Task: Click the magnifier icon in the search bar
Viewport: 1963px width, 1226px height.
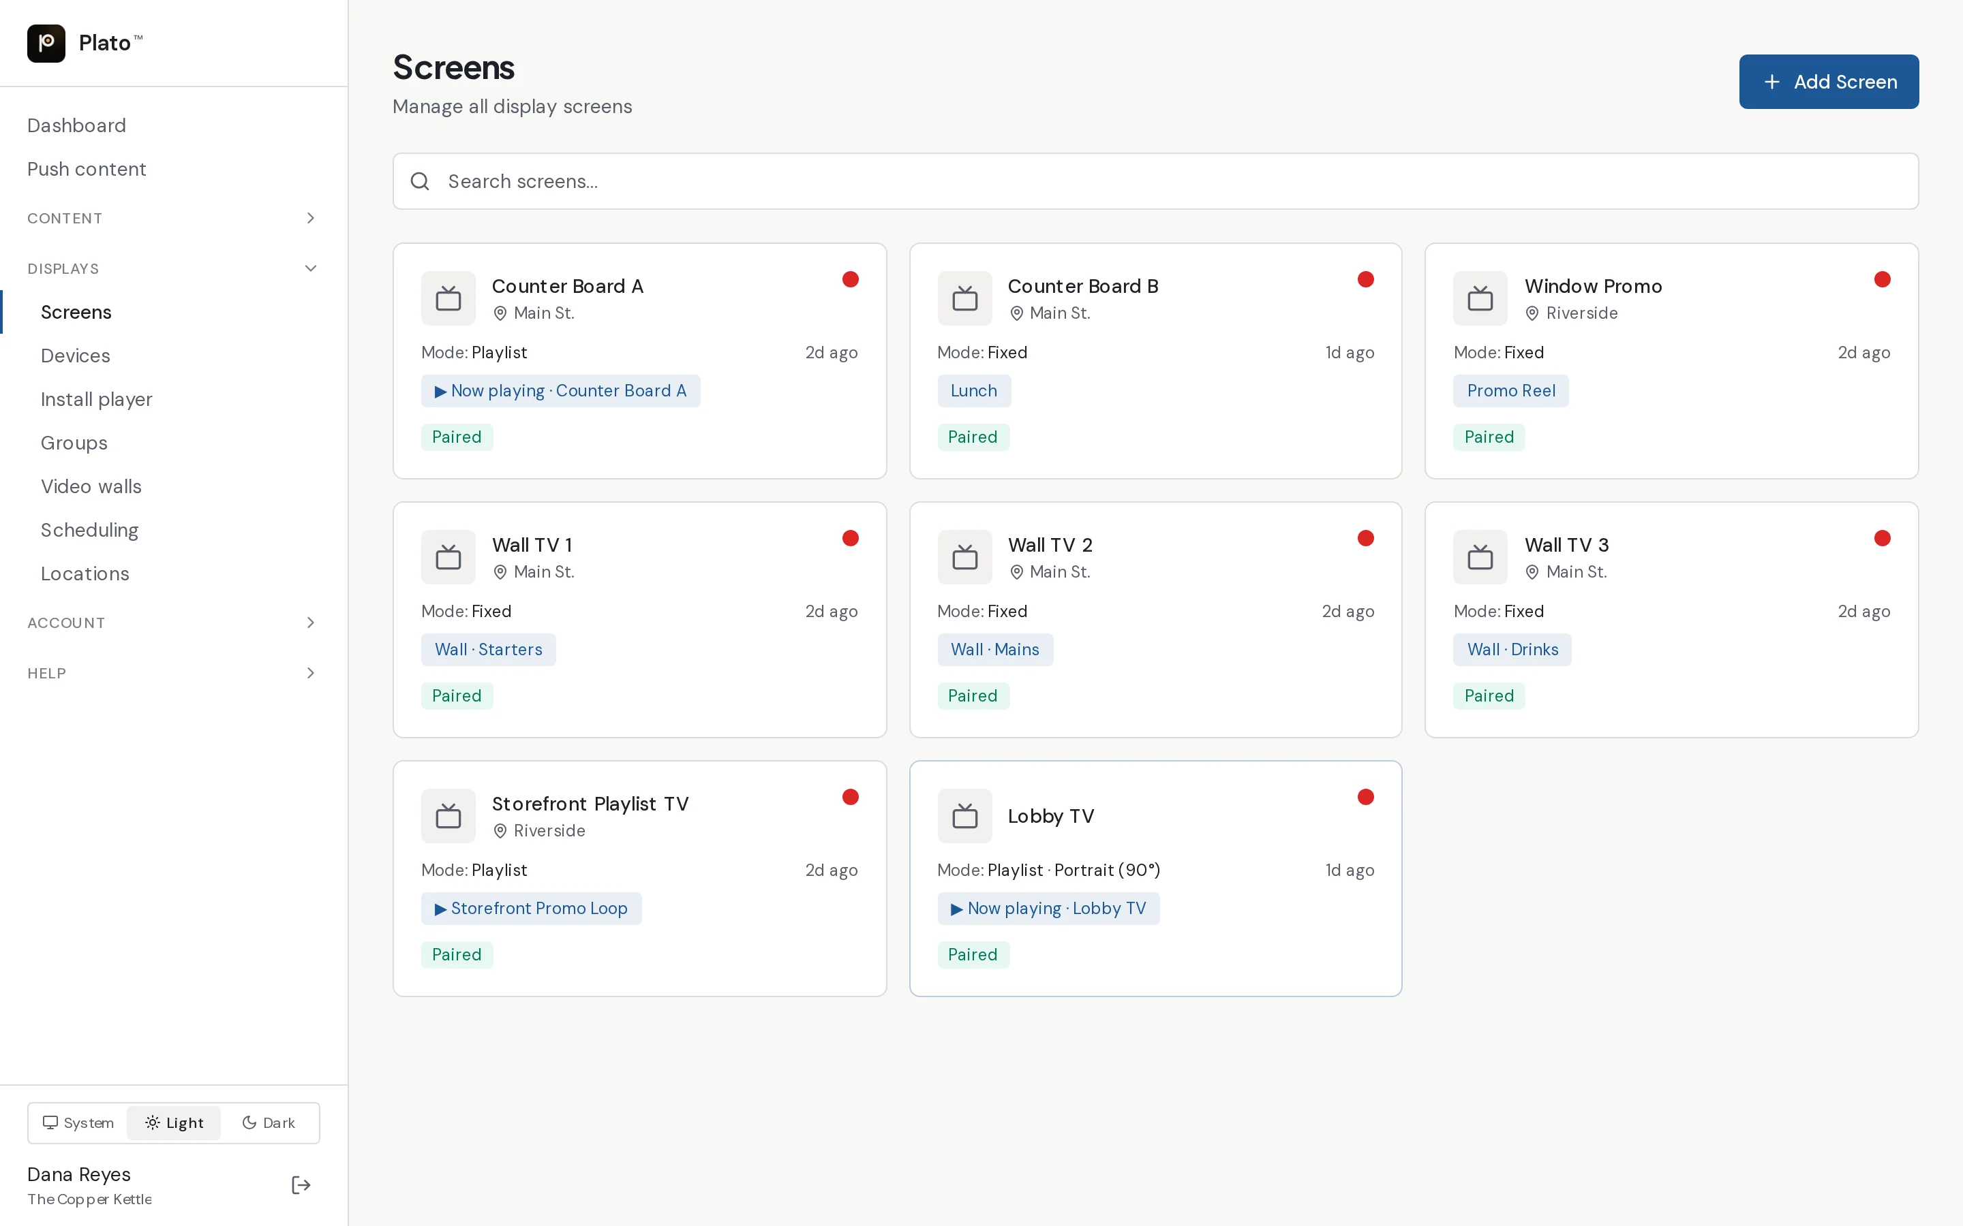Action: tap(419, 182)
